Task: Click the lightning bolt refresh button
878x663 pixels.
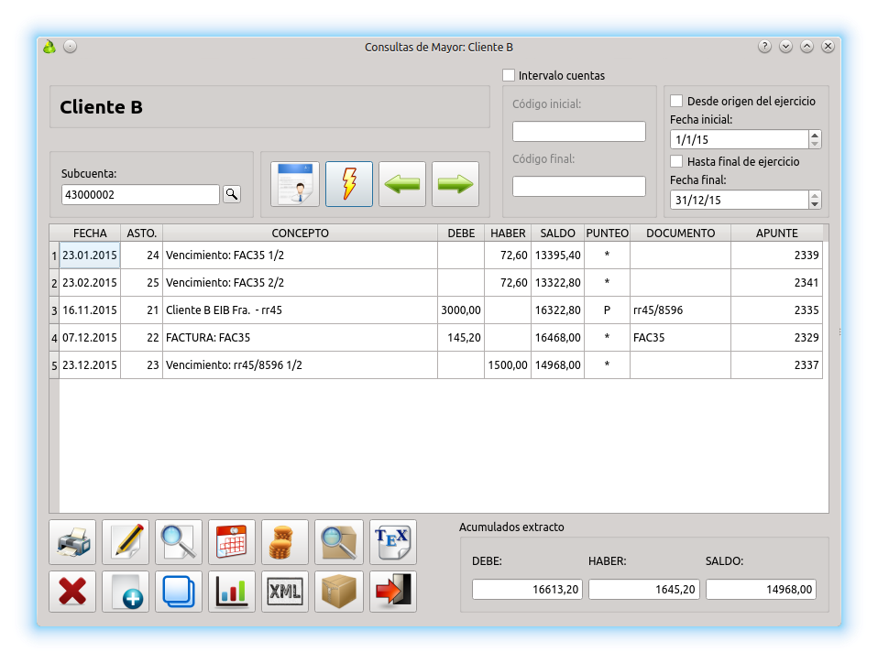Action: point(349,184)
